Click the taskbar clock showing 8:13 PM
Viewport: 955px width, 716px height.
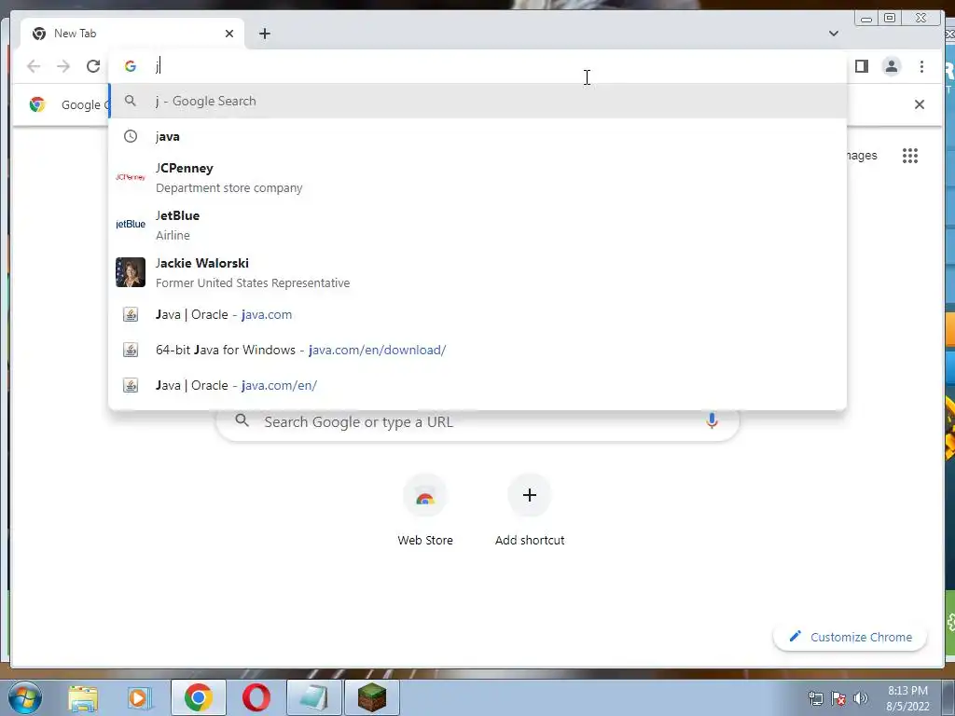pos(907,698)
